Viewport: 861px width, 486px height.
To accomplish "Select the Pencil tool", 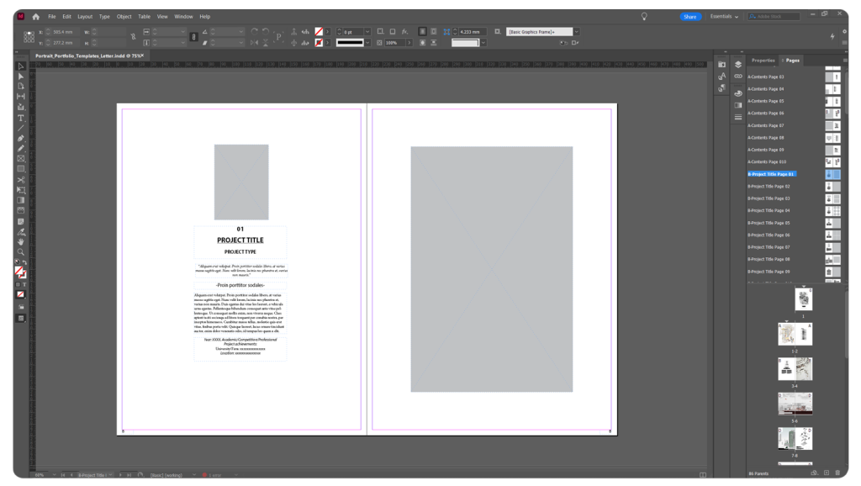I will (x=21, y=148).
